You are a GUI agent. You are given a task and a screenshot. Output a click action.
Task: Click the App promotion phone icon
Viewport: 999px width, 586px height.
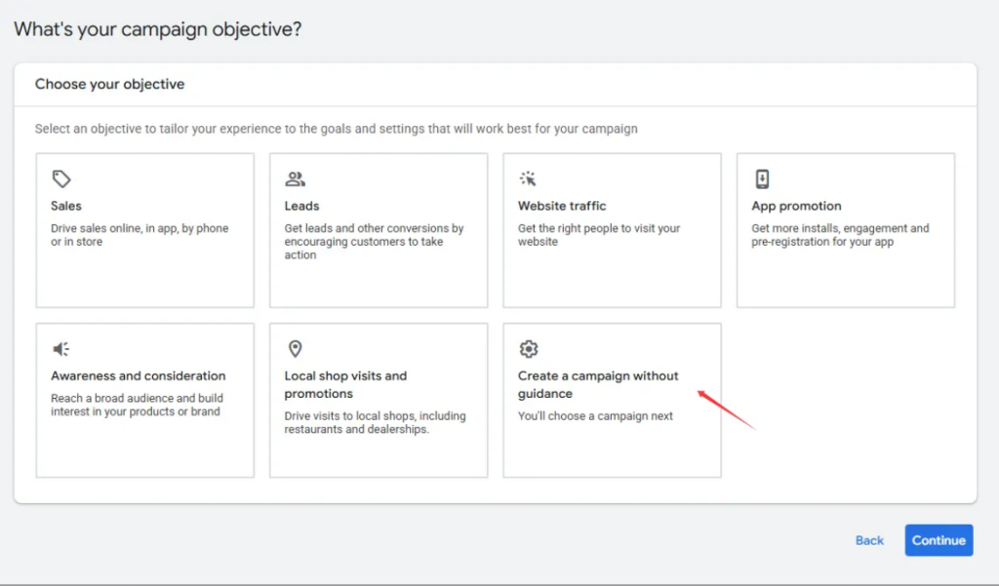[x=762, y=179]
